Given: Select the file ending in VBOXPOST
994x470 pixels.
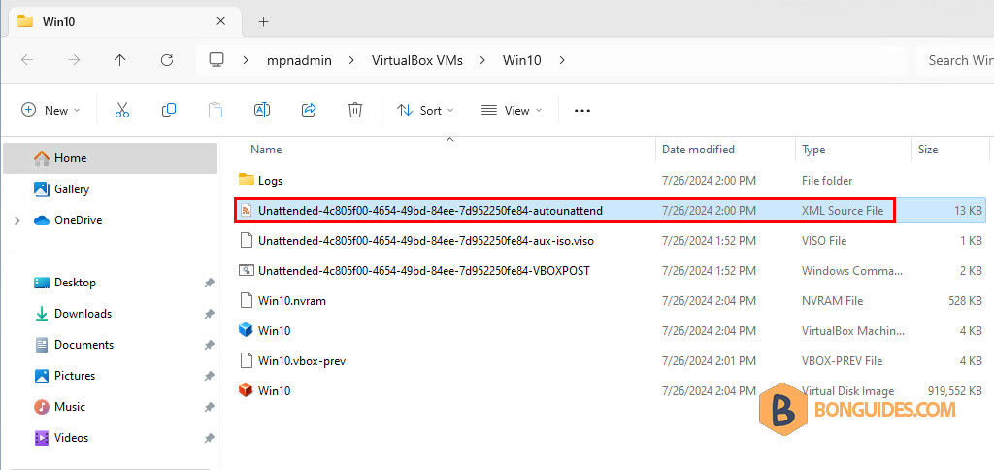Looking at the screenshot, I should point(424,270).
